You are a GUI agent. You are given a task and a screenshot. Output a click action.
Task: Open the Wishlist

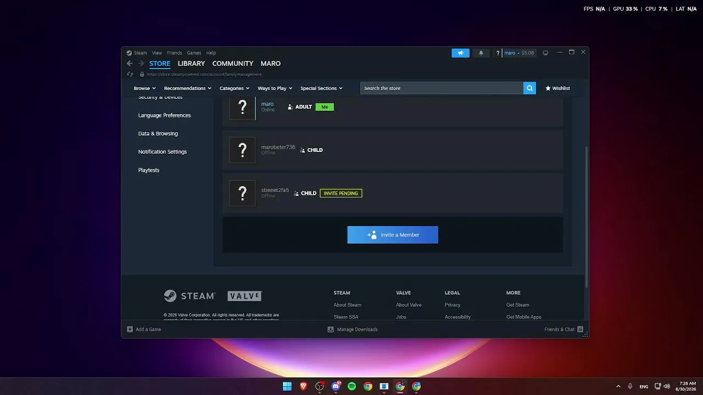coord(557,88)
